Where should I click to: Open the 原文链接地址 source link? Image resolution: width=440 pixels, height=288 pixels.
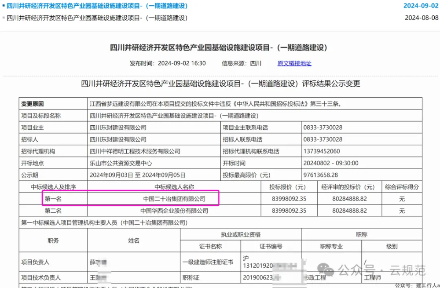tap(294, 63)
